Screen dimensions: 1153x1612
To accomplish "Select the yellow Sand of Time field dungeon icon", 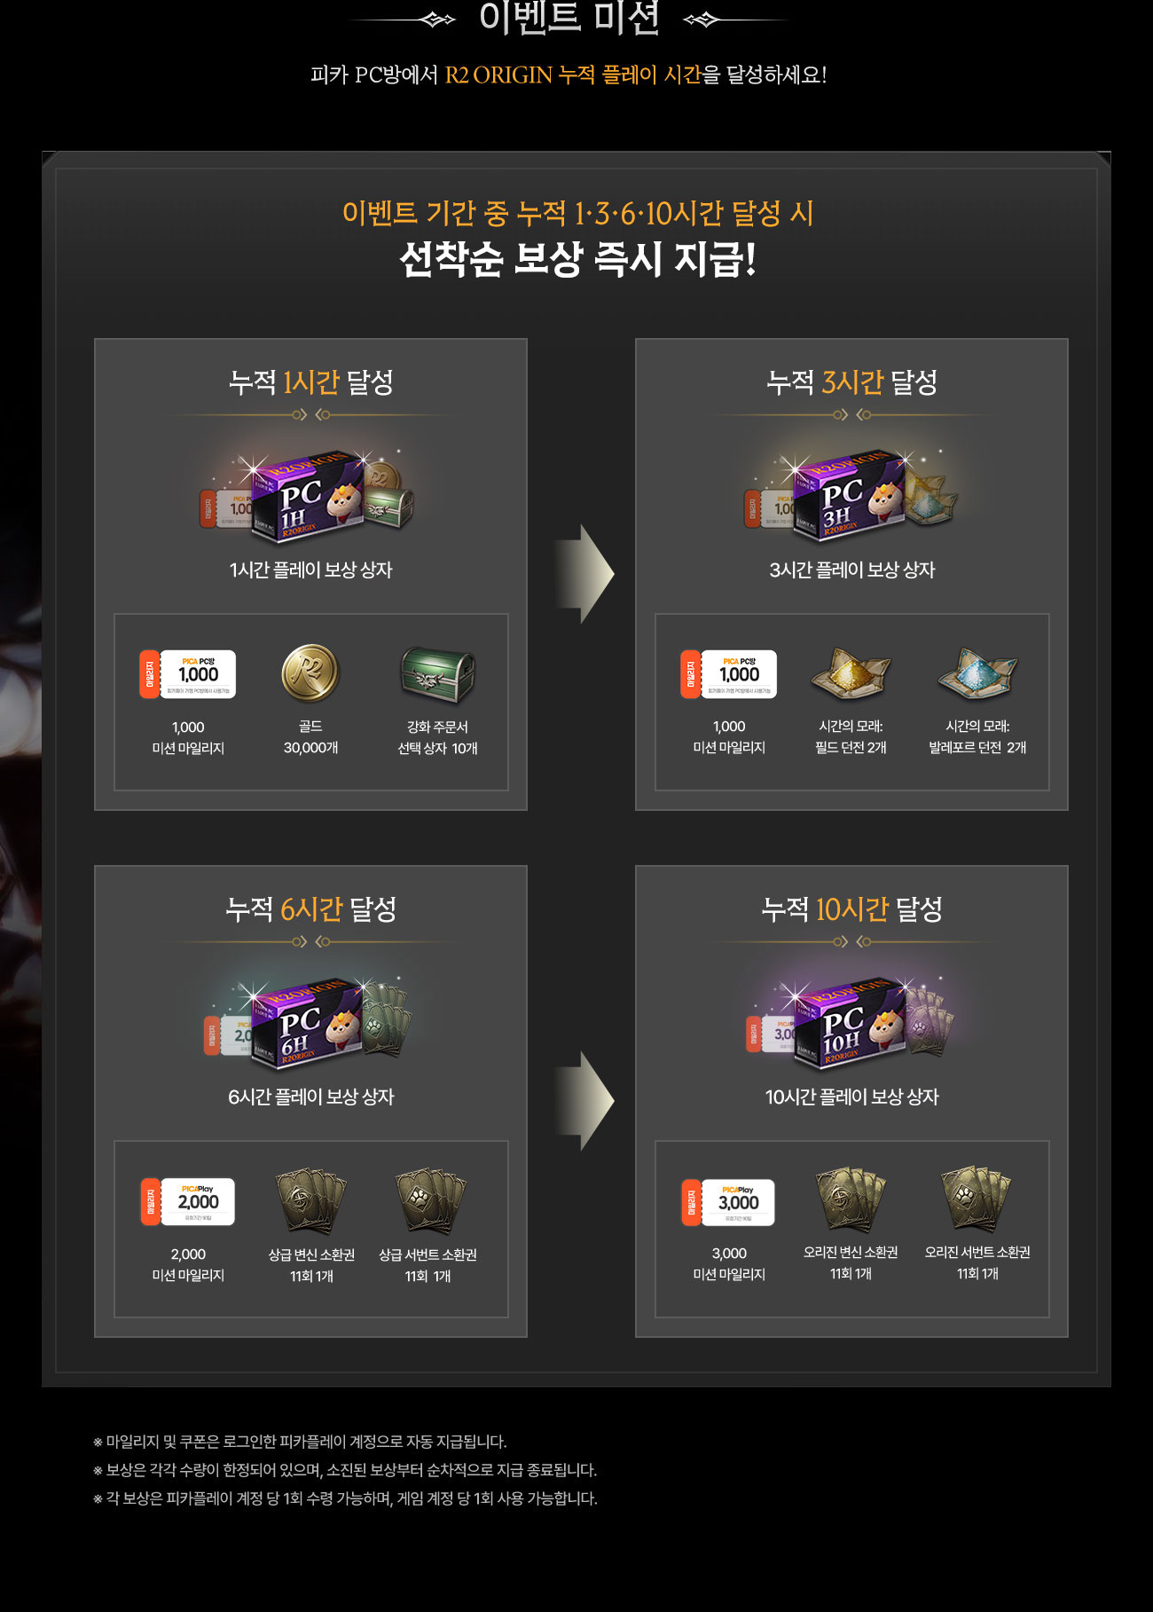I will pos(851,673).
